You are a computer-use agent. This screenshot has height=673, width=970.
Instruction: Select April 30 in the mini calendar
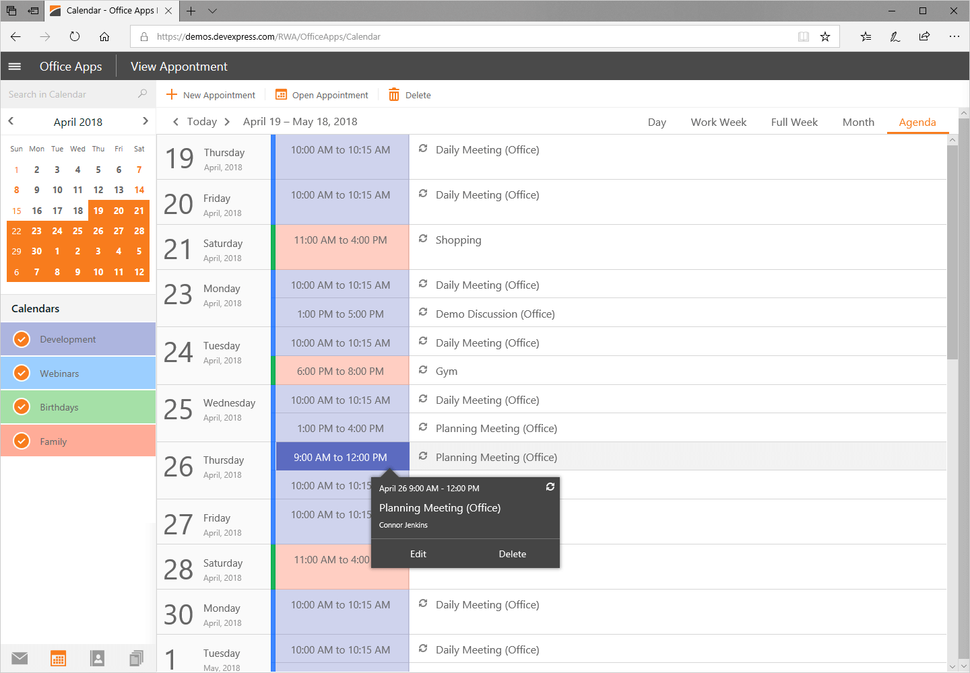pos(37,251)
